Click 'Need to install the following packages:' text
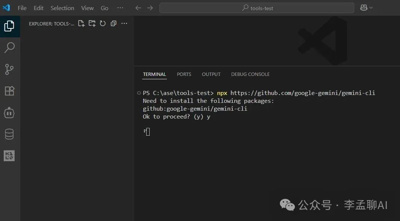 tap(208, 101)
